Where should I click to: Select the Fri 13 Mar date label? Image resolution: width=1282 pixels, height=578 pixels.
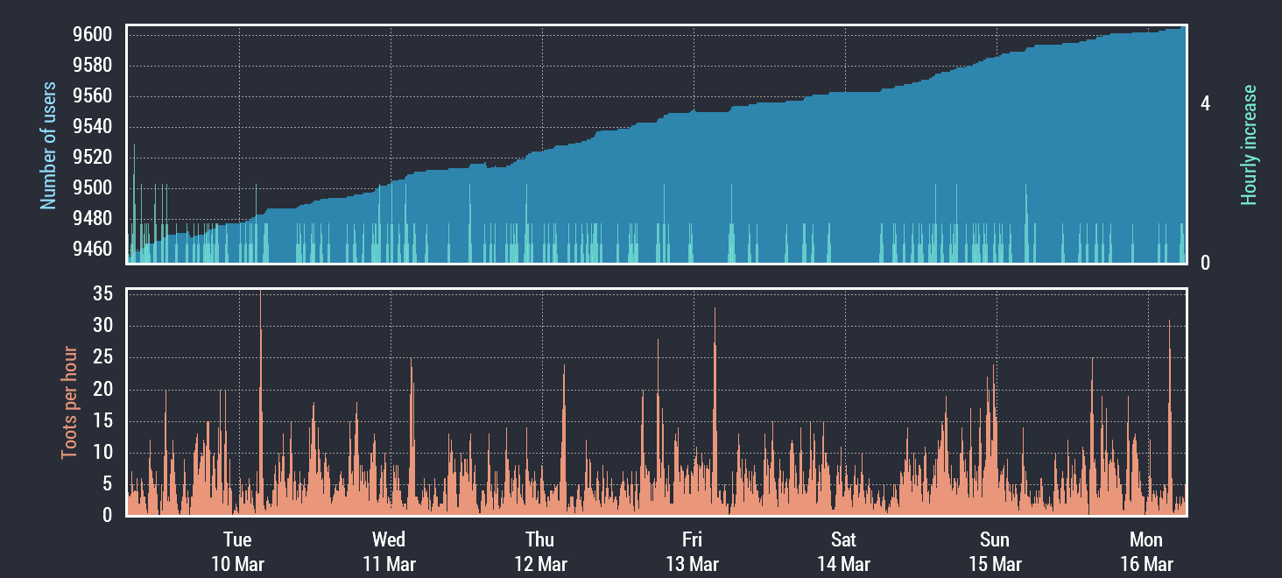[692, 551]
